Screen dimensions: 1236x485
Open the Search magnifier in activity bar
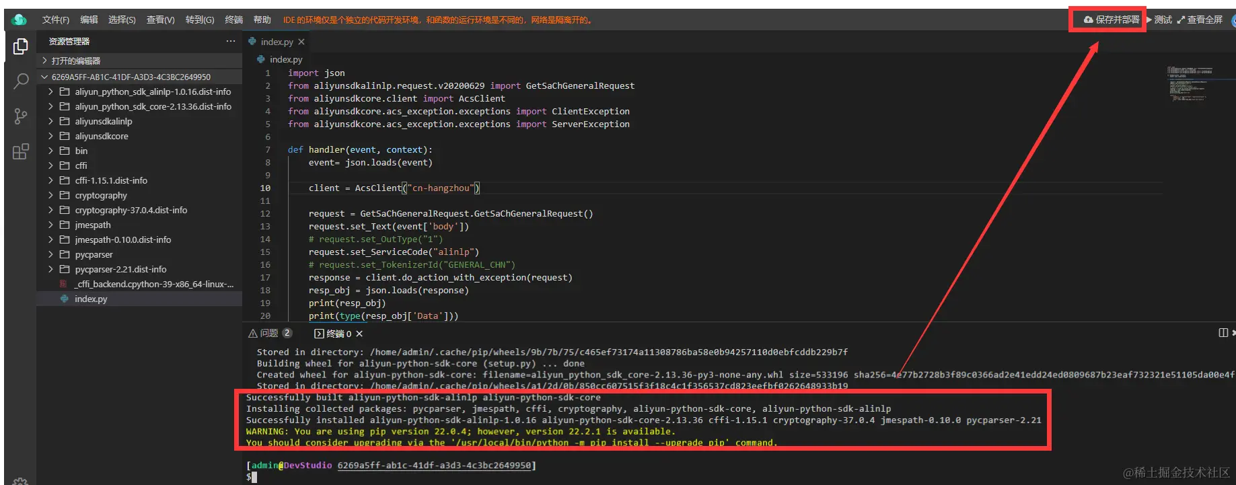pos(21,81)
